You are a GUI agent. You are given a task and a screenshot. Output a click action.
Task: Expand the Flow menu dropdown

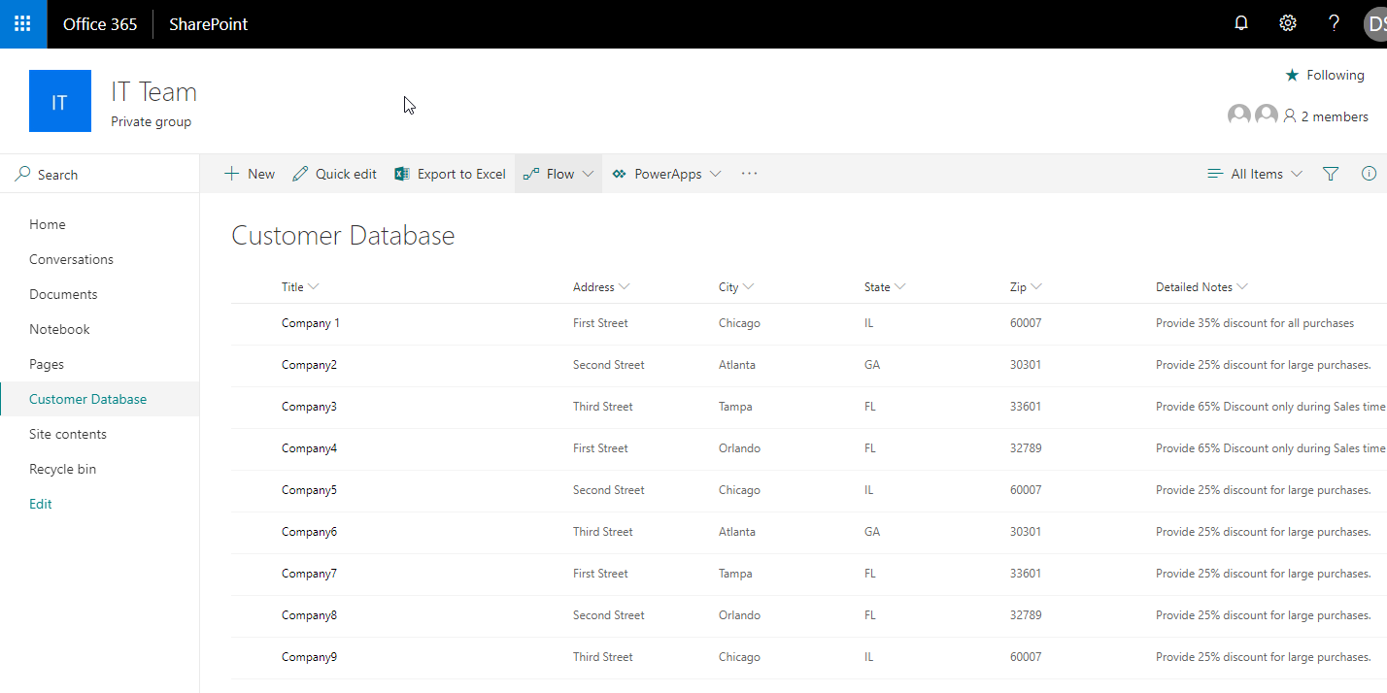587,173
